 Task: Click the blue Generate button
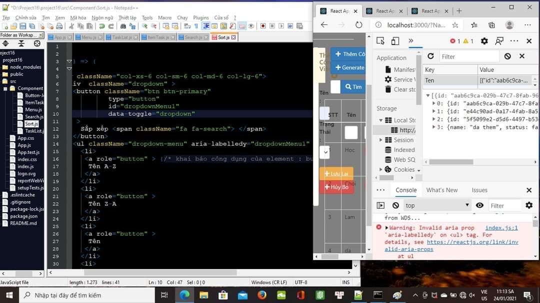[349, 67]
